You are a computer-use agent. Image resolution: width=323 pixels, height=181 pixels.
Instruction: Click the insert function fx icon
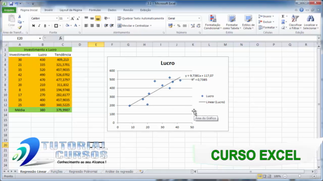coord(61,38)
